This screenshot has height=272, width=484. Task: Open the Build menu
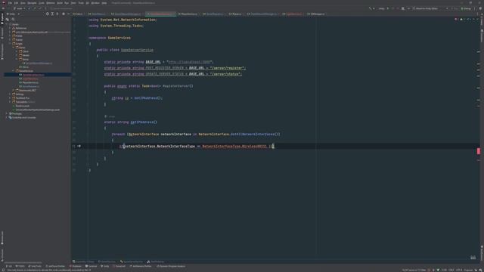(x=60, y=3)
